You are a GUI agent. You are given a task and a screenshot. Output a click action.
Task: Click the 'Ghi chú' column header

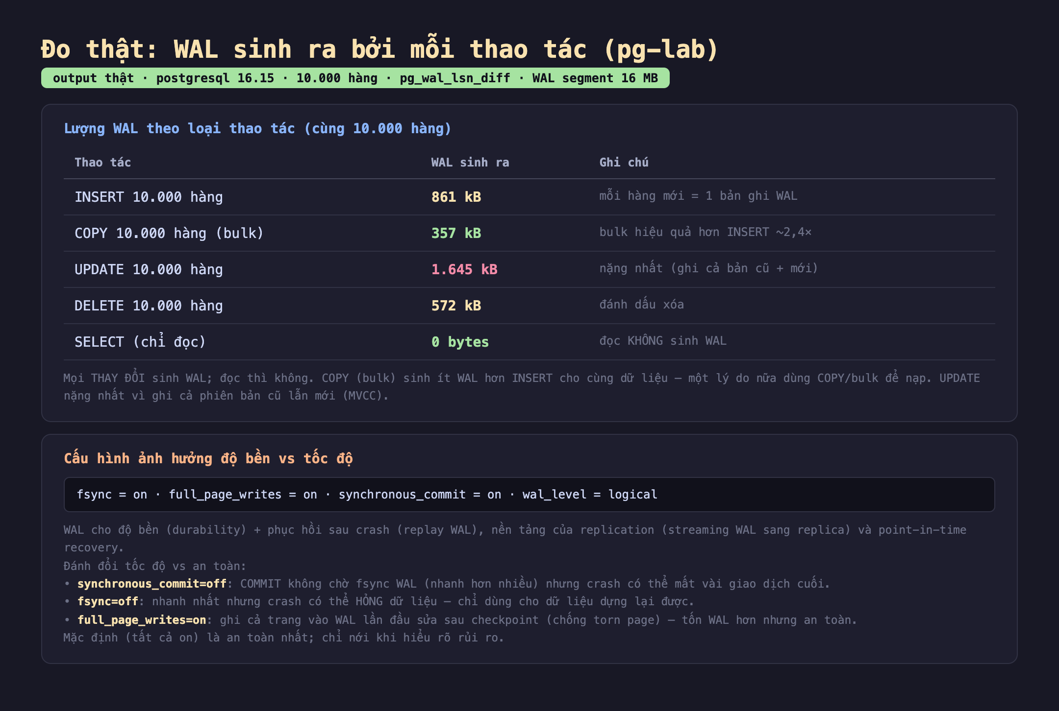point(624,163)
